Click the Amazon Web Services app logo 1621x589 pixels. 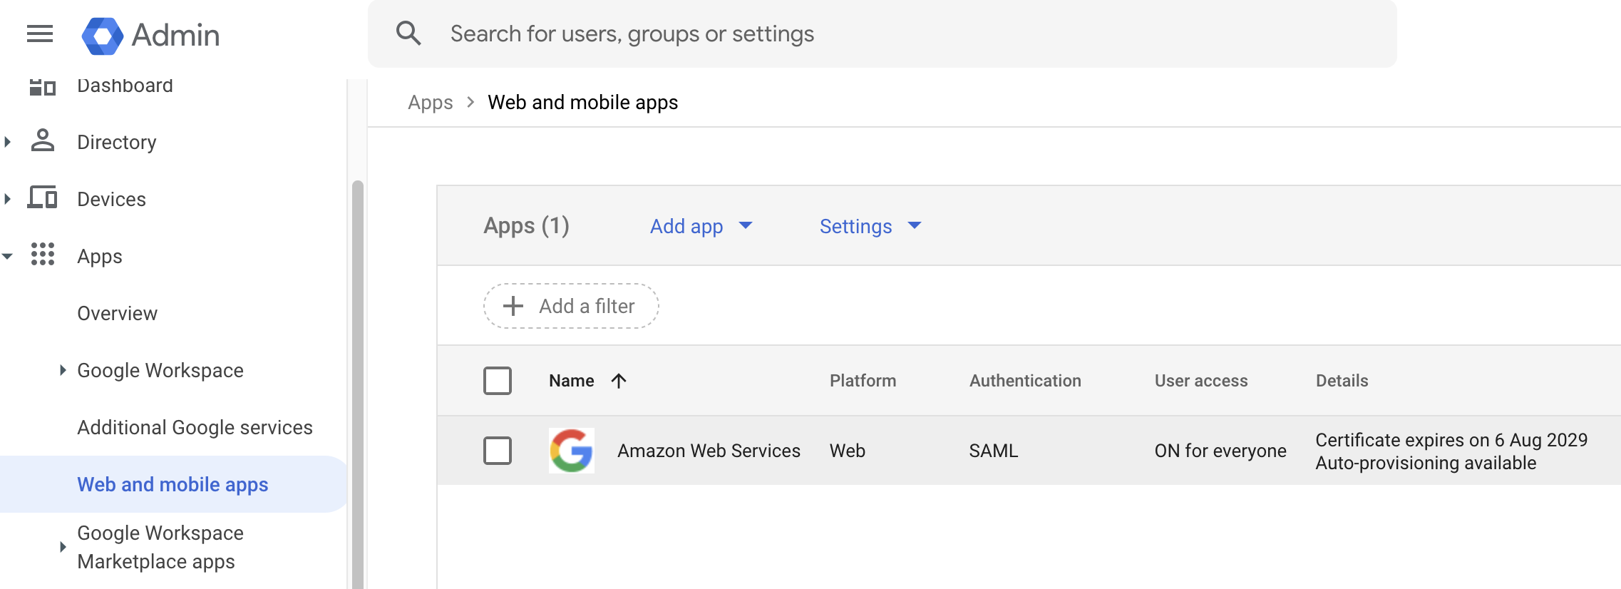click(x=572, y=451)
